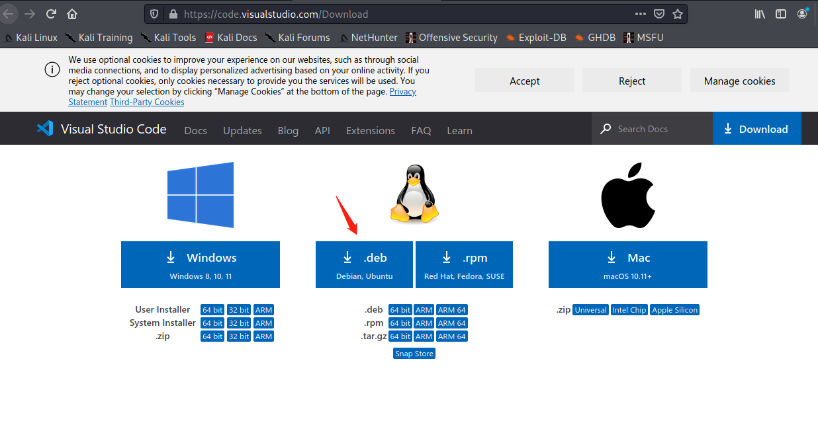Open the Extensions navigation item

pos(371,130)
